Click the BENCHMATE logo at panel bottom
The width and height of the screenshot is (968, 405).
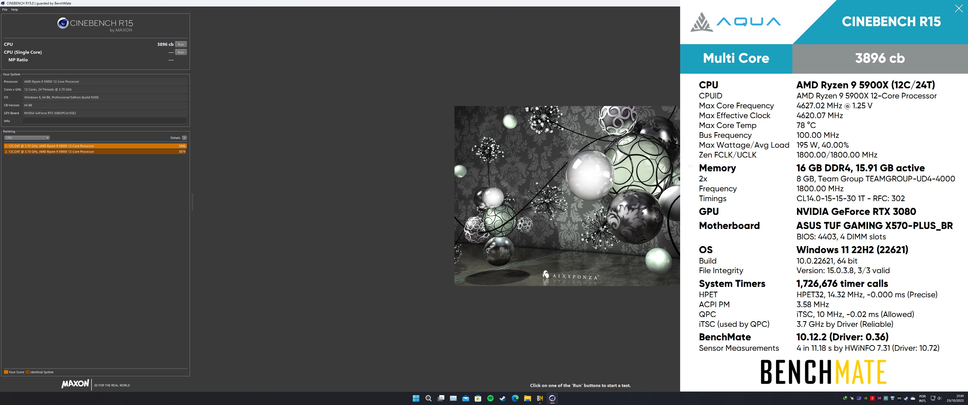(x=824, y=372)
